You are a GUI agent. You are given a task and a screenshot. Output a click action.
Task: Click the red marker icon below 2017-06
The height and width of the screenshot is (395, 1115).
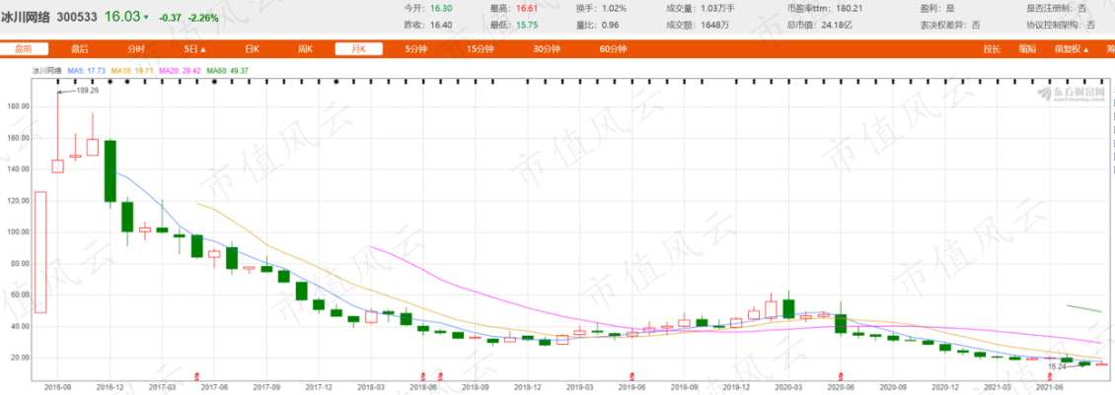197,373
